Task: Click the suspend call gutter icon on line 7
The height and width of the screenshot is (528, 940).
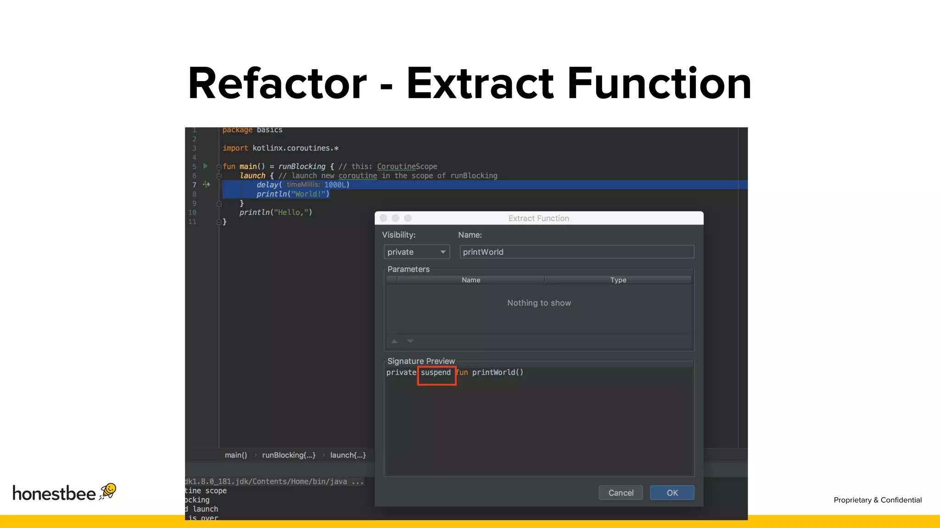Action: 207,184
